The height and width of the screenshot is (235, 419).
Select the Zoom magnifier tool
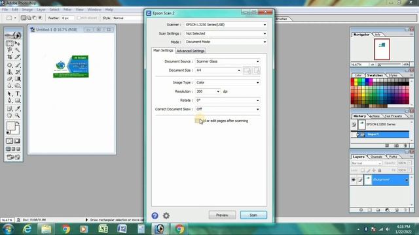point(18,116)
